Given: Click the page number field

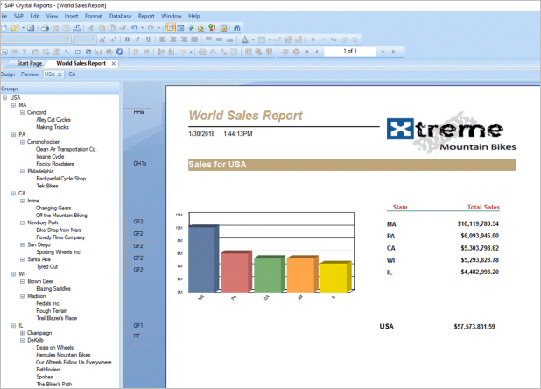Looking at the screenshot, I should click(x=350, y=52).
